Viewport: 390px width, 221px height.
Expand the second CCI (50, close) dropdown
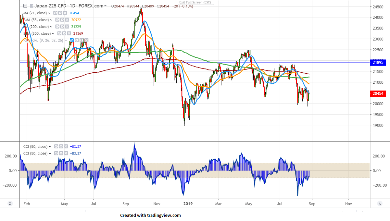click(x=49, y=153)
